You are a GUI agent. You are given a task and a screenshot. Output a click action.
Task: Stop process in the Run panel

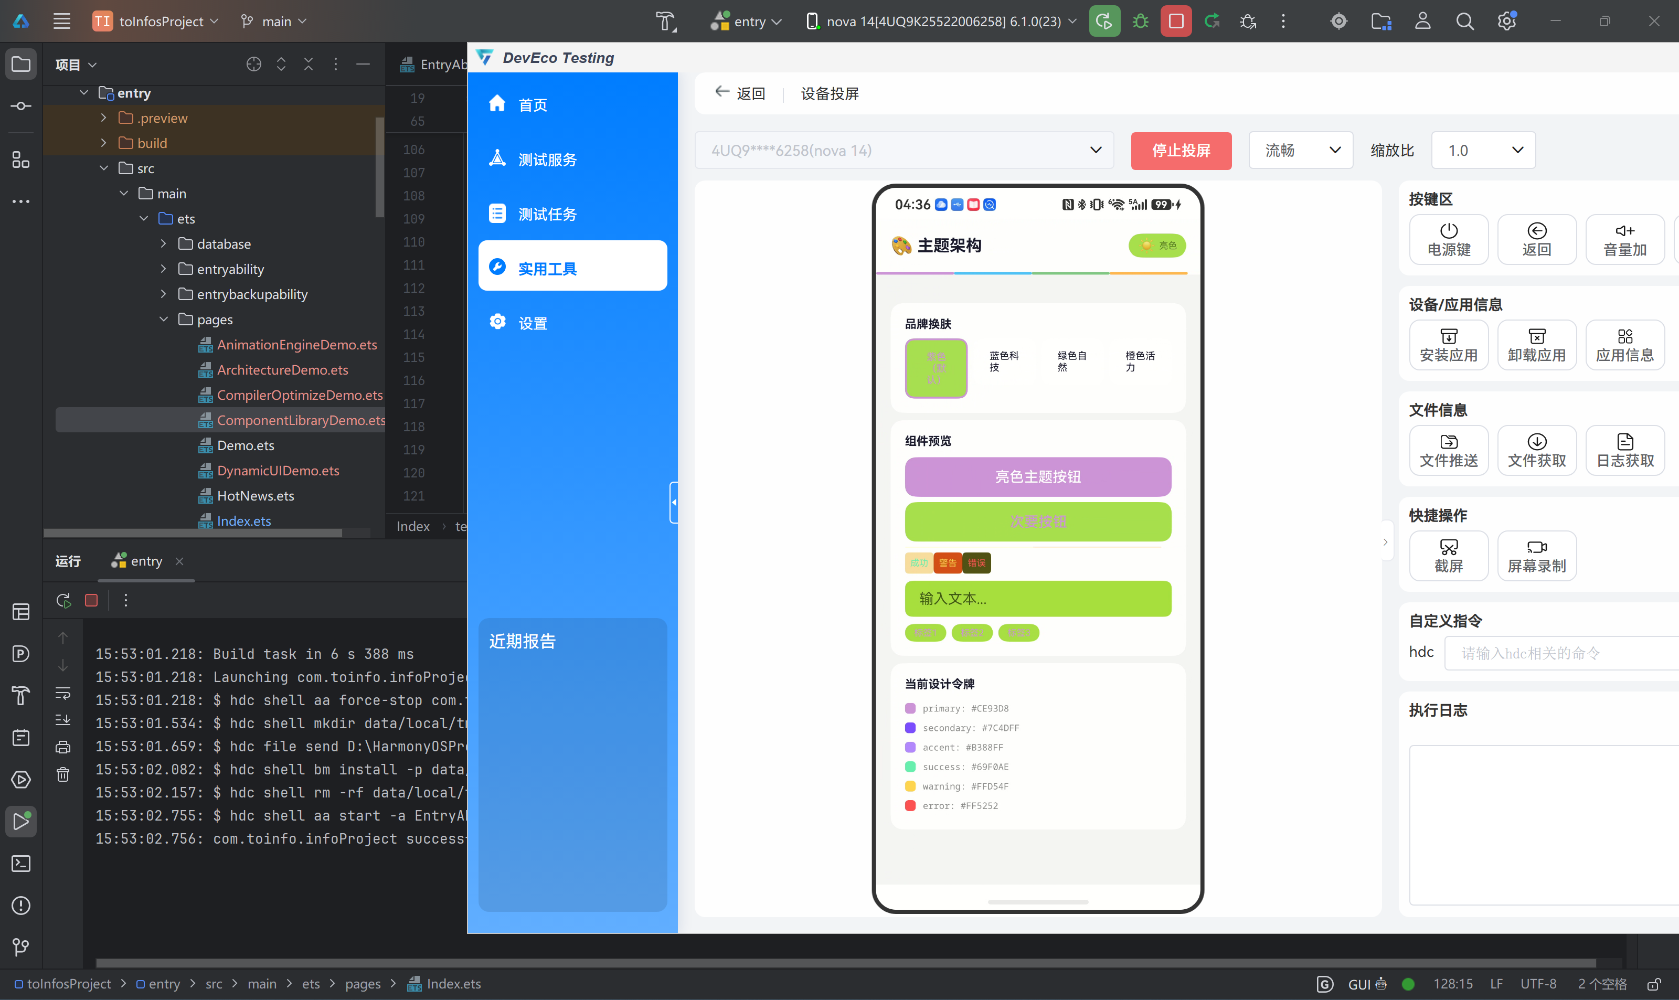pyautogui.click(x=91, y=600)
